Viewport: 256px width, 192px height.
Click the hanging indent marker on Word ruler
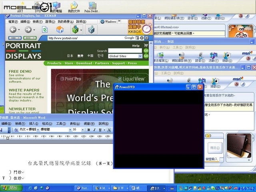pyautogui.click(x=8, y=138)
